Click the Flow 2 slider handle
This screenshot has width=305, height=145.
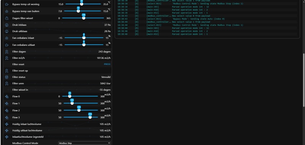coord(79,110)
